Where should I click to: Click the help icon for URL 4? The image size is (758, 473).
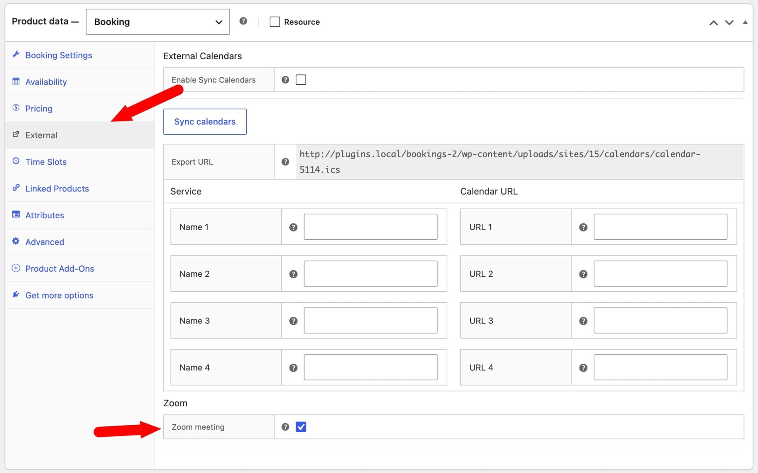point(583,368)
